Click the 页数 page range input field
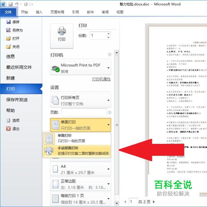The height and width of the screenshot is (207, 207). pyautogui.click(x=84, y=112)
